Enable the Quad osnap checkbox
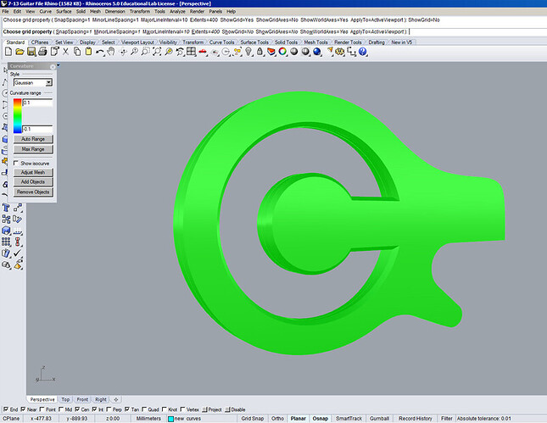Image resolution: width=547 pixels, height=423 pixels. (144, 409)
